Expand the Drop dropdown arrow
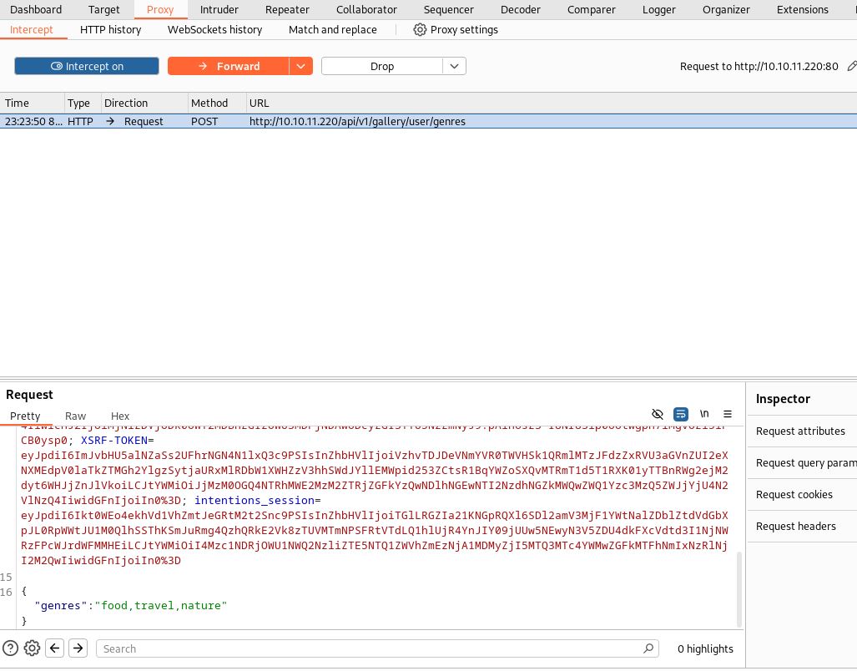Screen dimensions: 857x671 tap(454, 66)
